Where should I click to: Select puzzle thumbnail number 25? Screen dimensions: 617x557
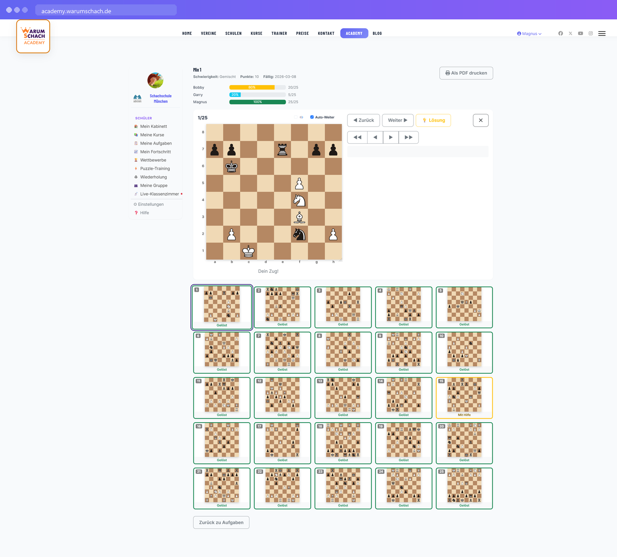point(464,488)
